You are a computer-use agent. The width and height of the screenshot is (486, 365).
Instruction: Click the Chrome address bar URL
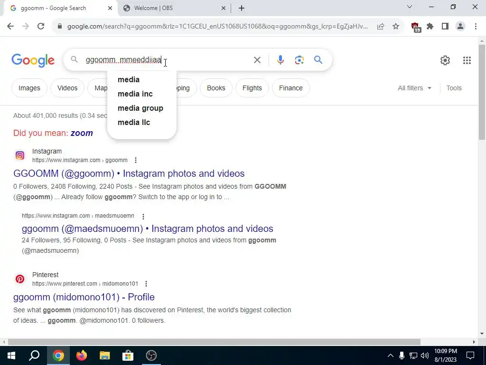[x=217, y=27]
